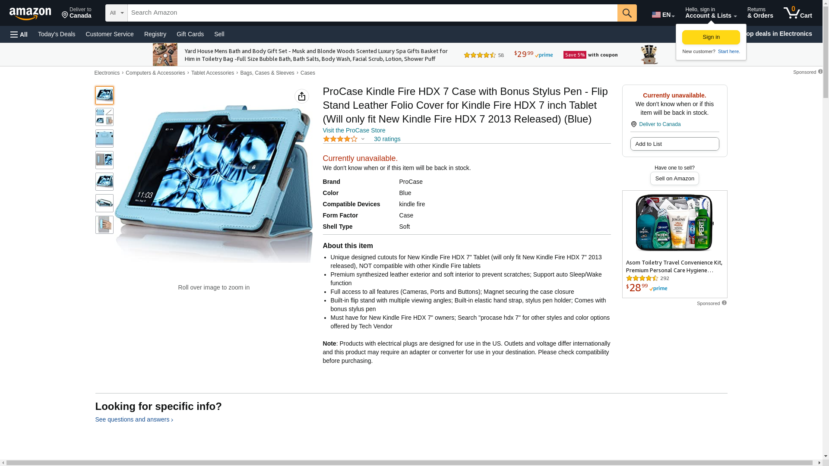Image resolution: width=829 pixels, height=466 pixels.
Task: Expand the All search category dropdown
Action: click(117, 13)
